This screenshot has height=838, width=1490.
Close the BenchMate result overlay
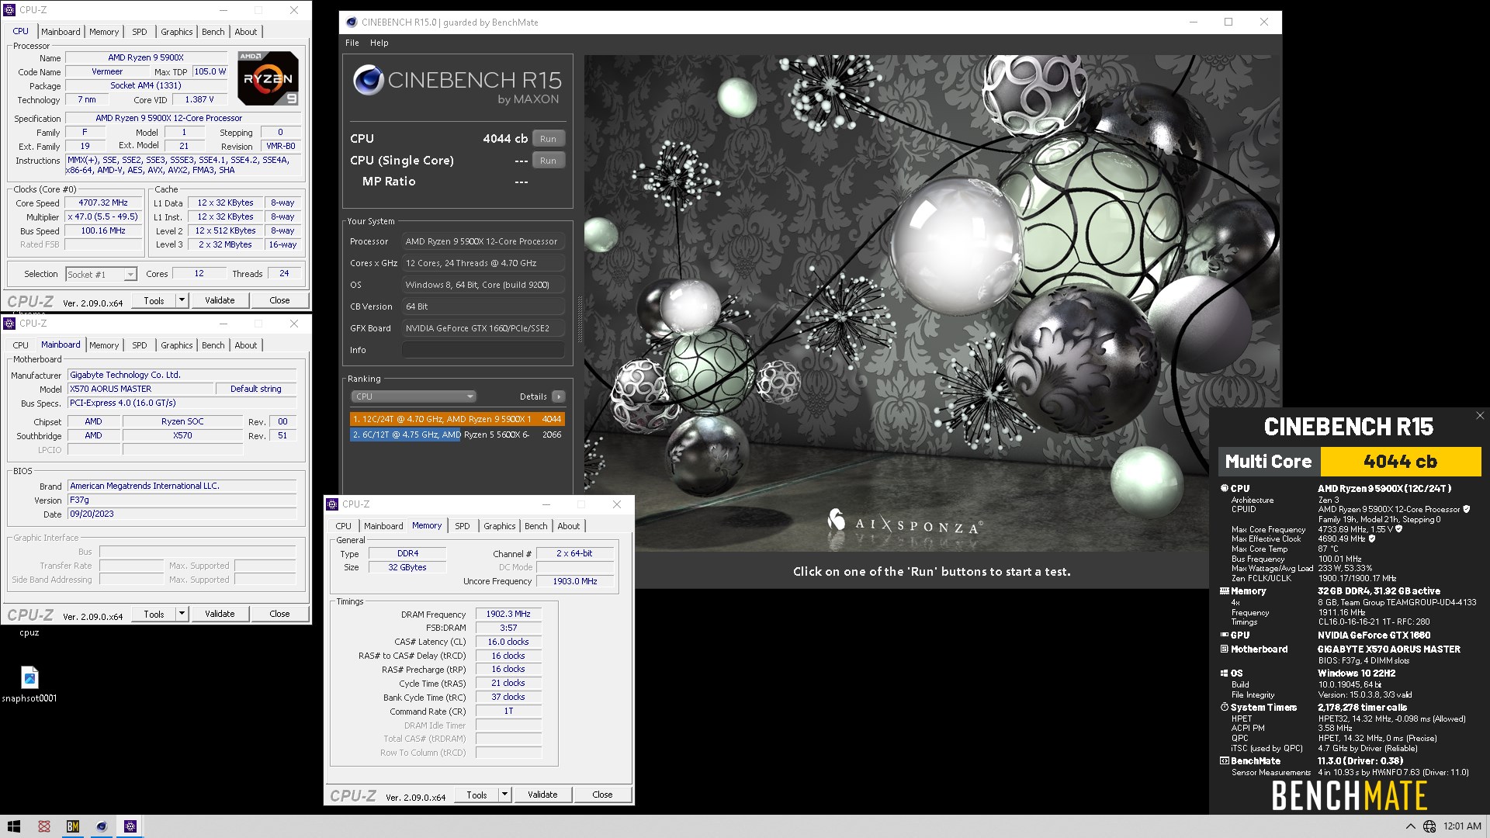(1479, 416)
